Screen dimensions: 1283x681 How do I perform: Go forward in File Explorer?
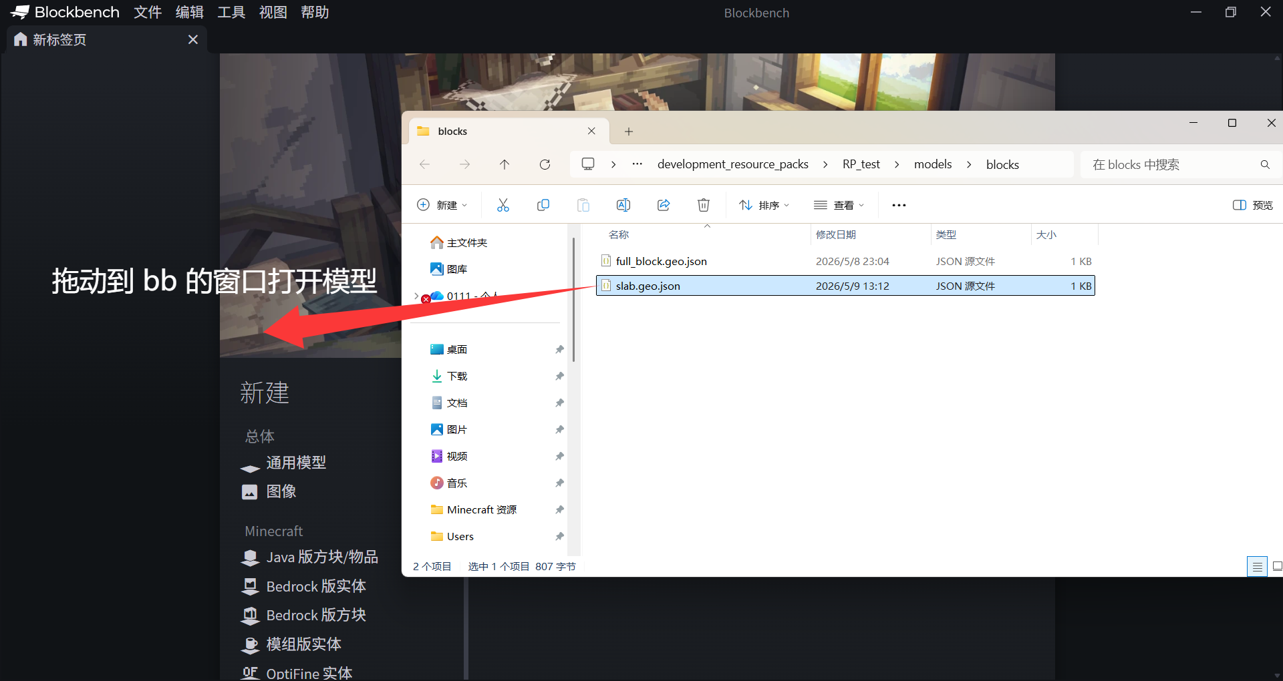pos(464,164)
